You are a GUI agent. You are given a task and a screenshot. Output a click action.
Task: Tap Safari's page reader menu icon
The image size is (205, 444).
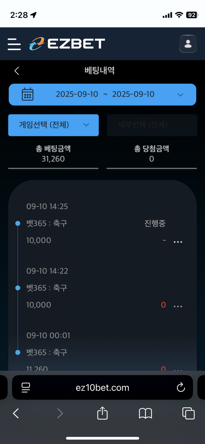pyautogui.click(x=26, y=387)
